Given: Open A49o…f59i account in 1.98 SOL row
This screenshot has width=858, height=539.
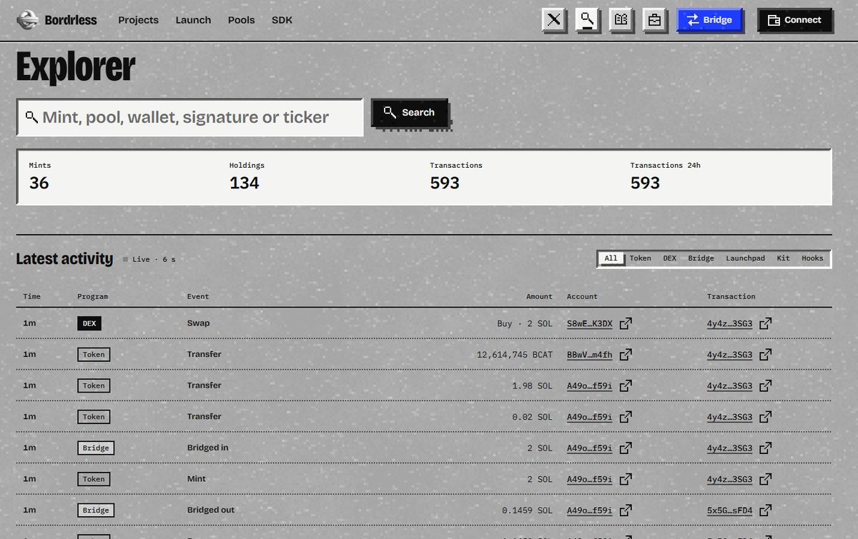Looking at the screenshot, I should point(589,386).
